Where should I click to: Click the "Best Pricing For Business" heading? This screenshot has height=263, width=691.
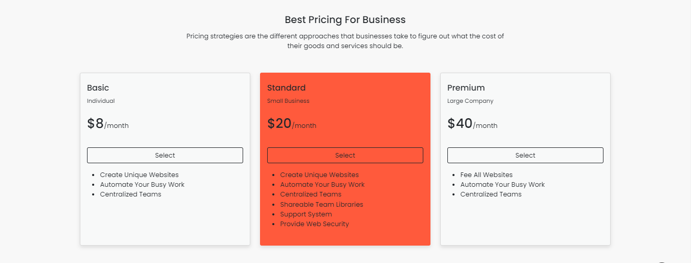point(345,20)
